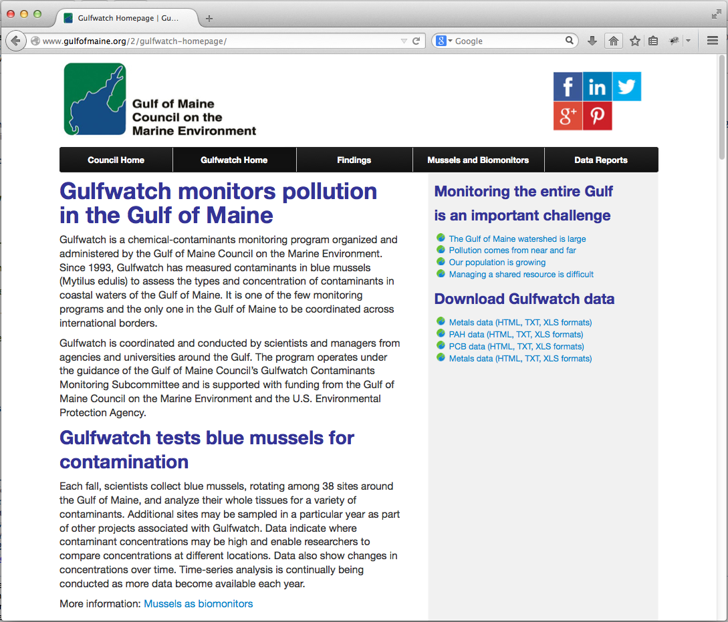728x622 pixels.
Task: Click the 'Gulfwatch monitors pollution' main heading
Action: click(218, 203)
